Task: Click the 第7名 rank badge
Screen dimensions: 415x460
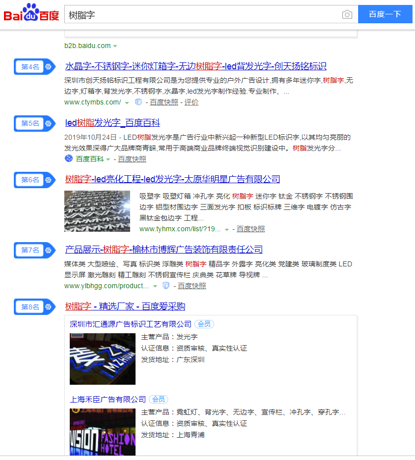Action: click(35, 250)
